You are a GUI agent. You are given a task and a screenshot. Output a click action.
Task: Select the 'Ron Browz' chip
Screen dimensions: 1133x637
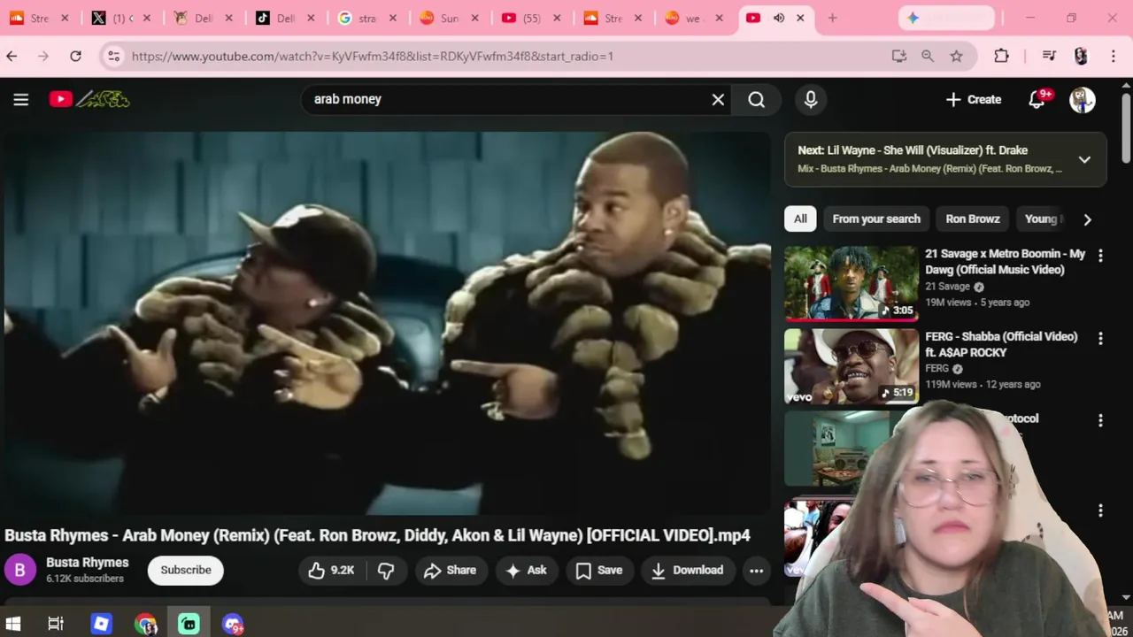973,219
